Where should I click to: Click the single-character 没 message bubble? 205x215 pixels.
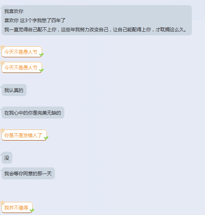pyautogui.click(x=7, y=158)
